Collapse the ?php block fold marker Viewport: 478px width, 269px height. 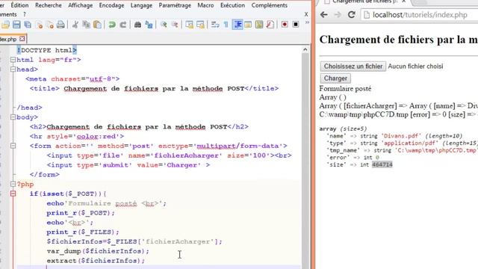[x=13, y=184]
